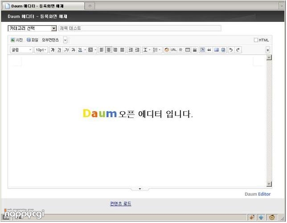Click the Daum Editor logo link

click(x=258, y=194)
